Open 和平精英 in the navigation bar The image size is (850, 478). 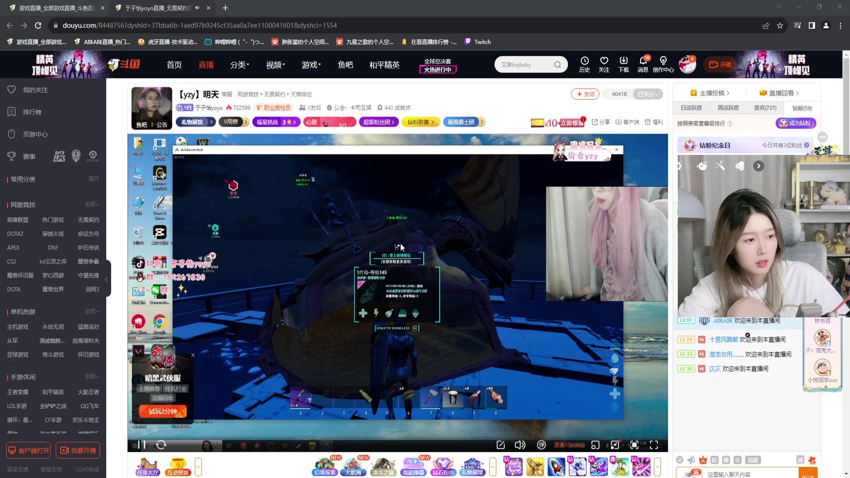coord(384,65)
